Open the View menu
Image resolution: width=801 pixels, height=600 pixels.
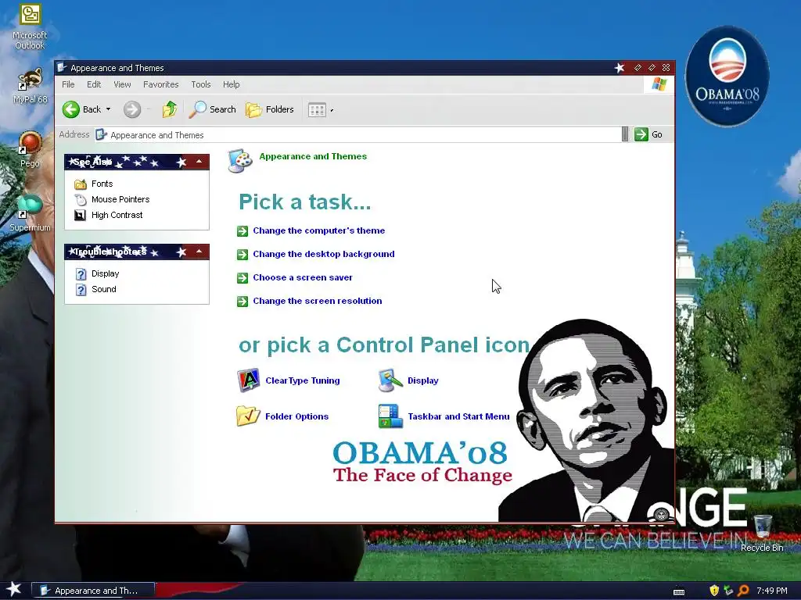click(122, 84)
